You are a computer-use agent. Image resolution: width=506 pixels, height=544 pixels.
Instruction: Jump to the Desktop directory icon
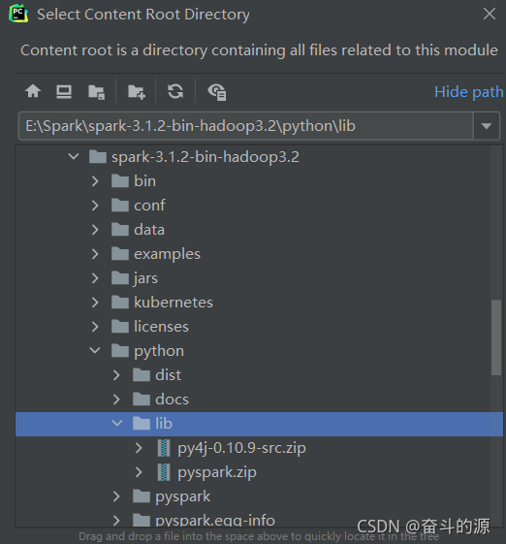tap(64, 91)
